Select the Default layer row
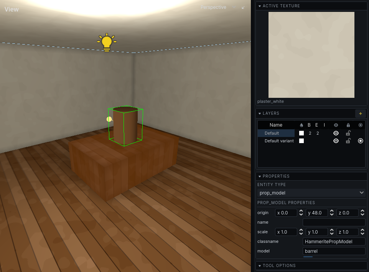369x272 pixels. click(276, 133)
